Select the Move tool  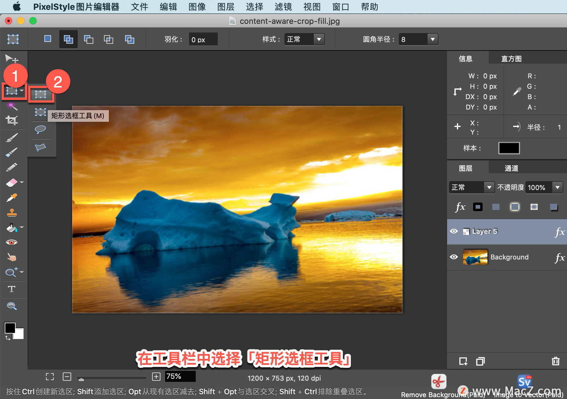point(12,58)
